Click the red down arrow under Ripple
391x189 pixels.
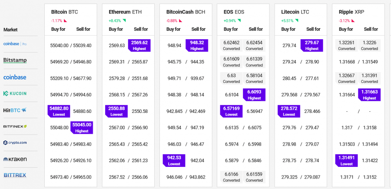[353, 21]
